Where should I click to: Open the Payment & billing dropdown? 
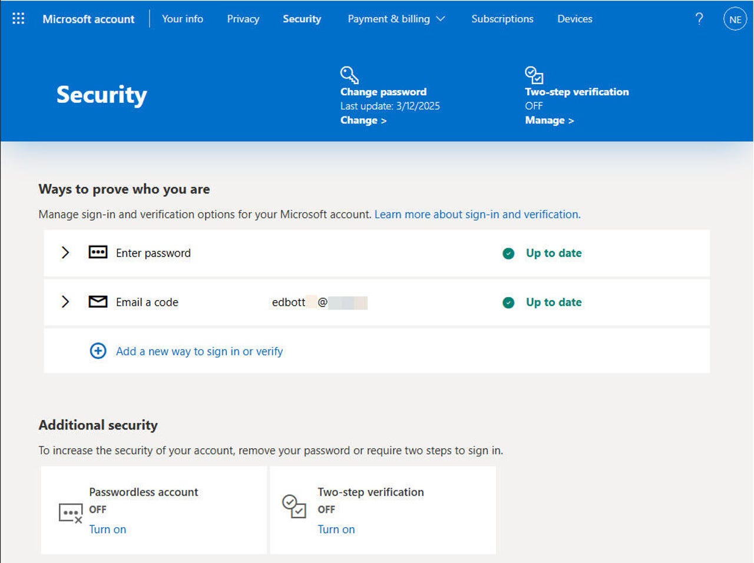[x=396, y=19]
